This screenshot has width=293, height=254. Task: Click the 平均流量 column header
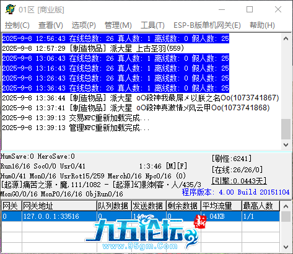point(221,206)
